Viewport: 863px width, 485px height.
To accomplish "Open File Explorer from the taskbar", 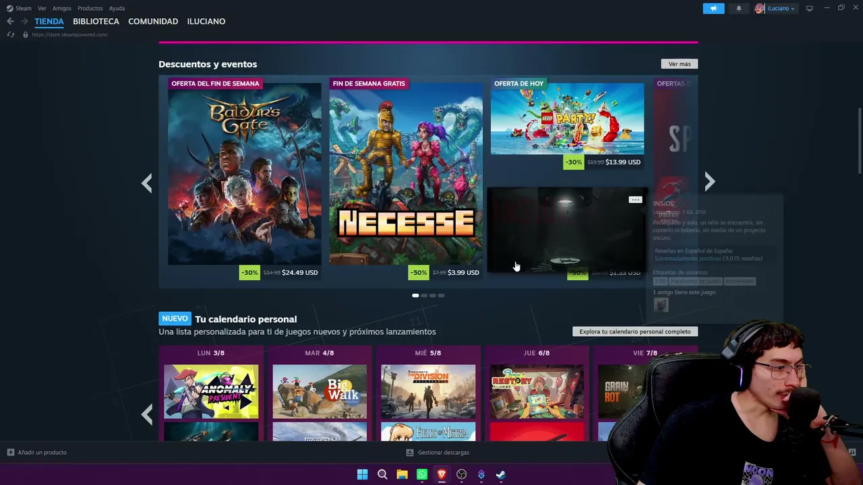I will (402, 474).
